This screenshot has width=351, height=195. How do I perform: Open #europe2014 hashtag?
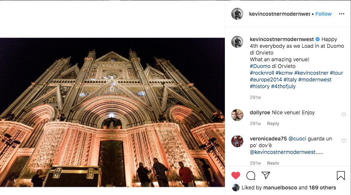(265, 80)
